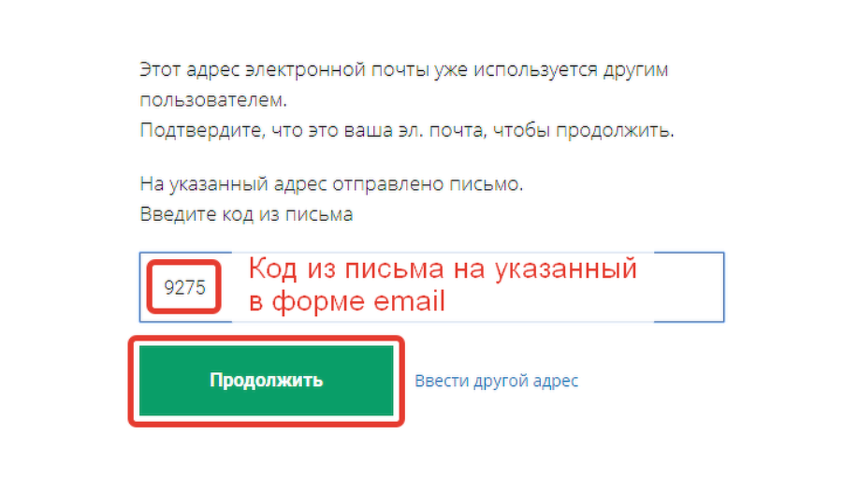
Task: Click the empty right end of code field
Action: (689, 287)
